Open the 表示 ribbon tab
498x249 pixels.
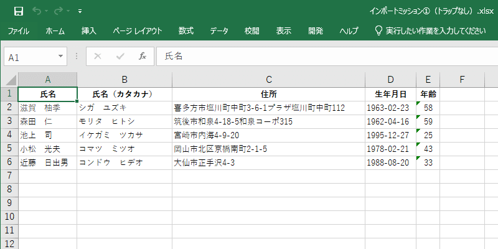click(284, 31)
